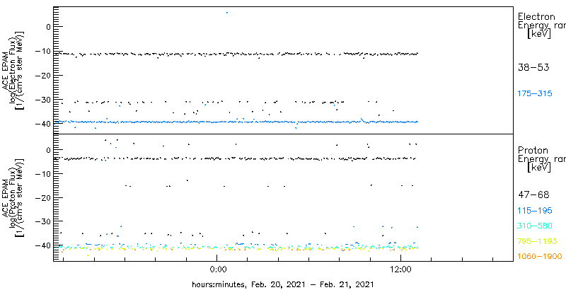Click the log(Electron Flux) y-axis title
This screenshot has height=290, width=566.
tap(12, 69)
